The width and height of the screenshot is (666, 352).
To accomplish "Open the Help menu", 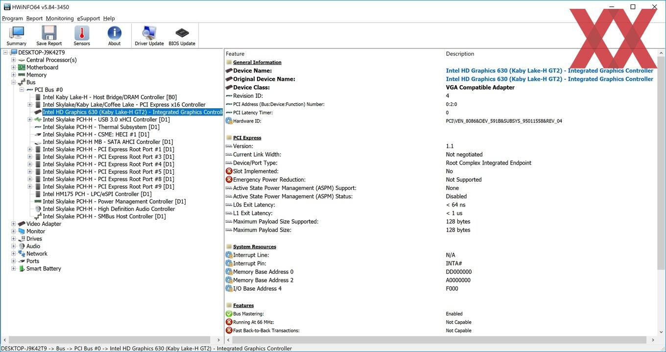I will 109,19.
